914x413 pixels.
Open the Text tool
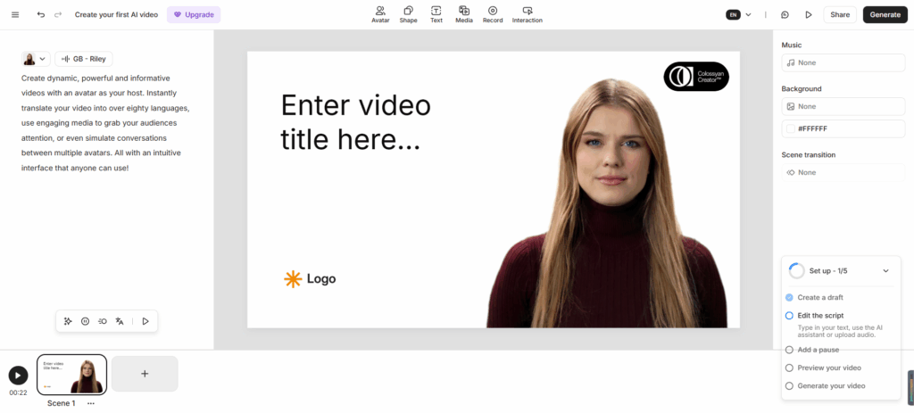436,14
